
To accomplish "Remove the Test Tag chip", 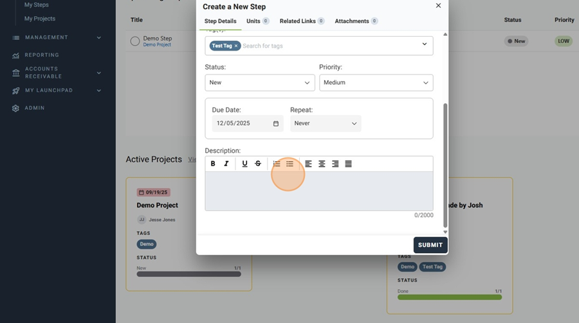I will pos(236,46).
